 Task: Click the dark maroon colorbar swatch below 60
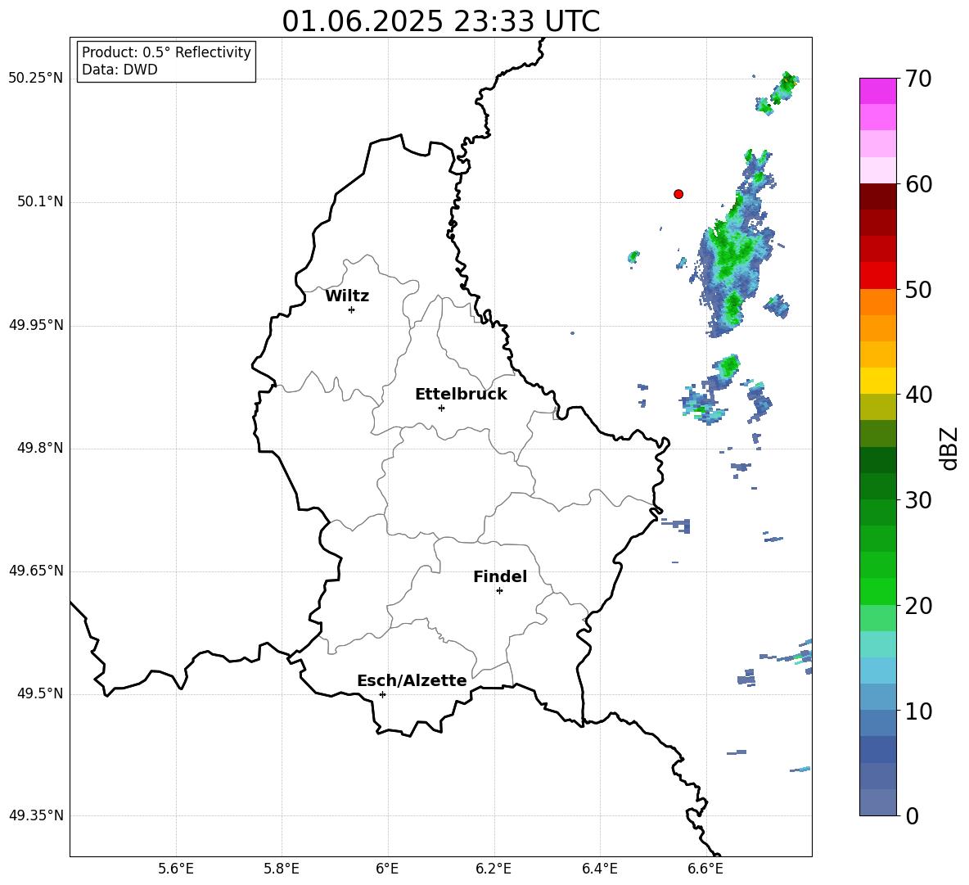[x=877, y=196]
